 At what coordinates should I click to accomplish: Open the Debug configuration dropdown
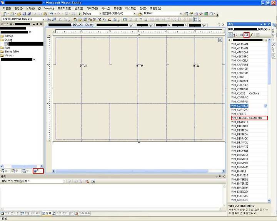(x=100, y=13)
